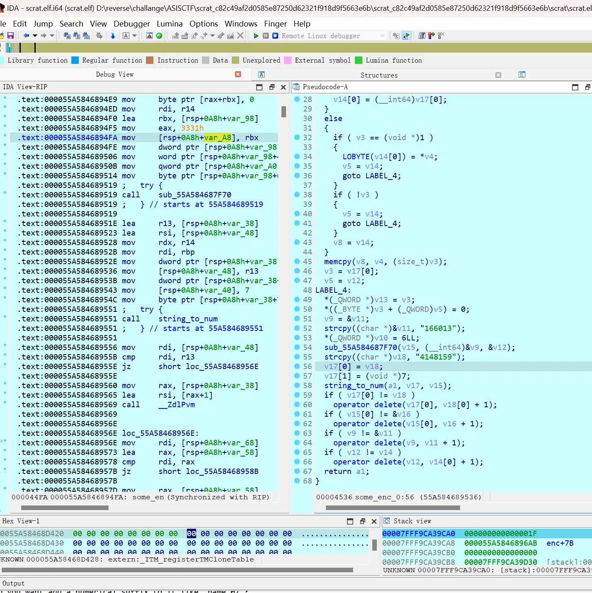Screen dimensions: 592x593
Task: Open the Lumina menu
Action: coord(170,24)
